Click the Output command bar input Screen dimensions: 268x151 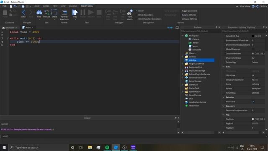click(x=133, y=136)
